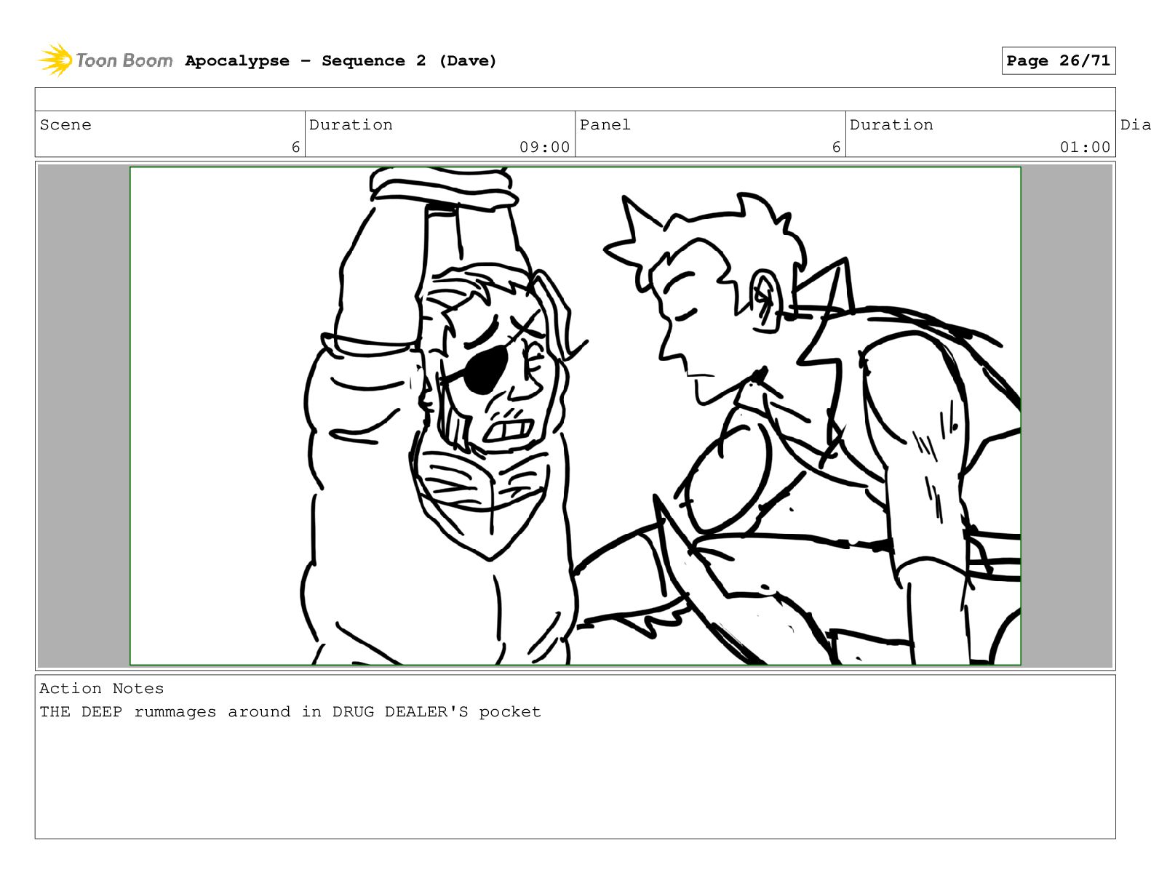Click the scene 'Duration' label

351,125
